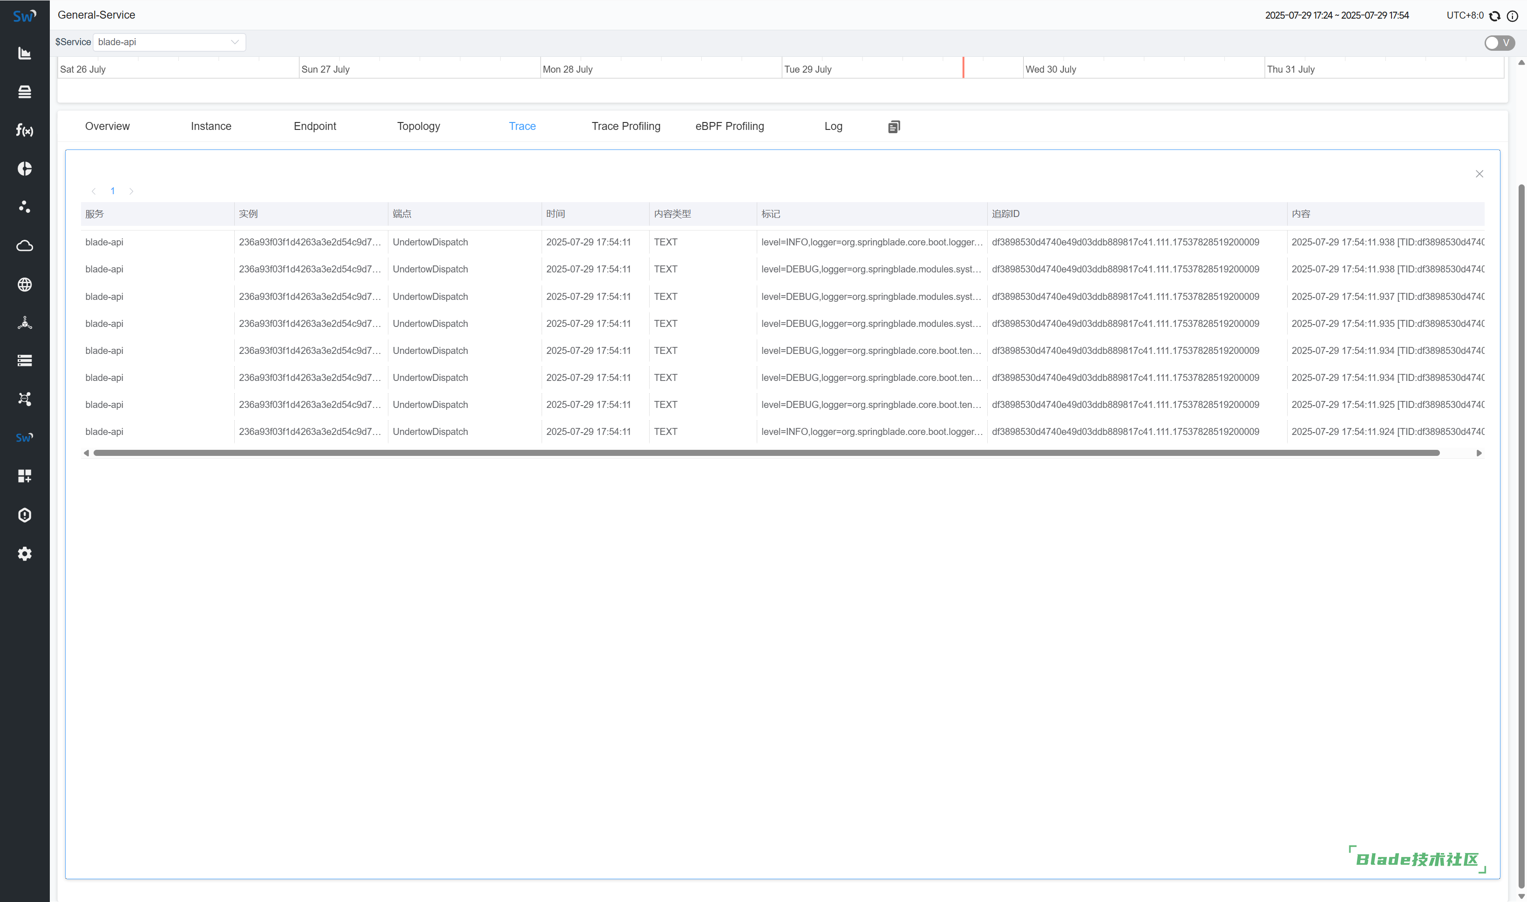Switch to the Endpoint tab
This screenshot has width=1527, height=902.
point(315,126)
